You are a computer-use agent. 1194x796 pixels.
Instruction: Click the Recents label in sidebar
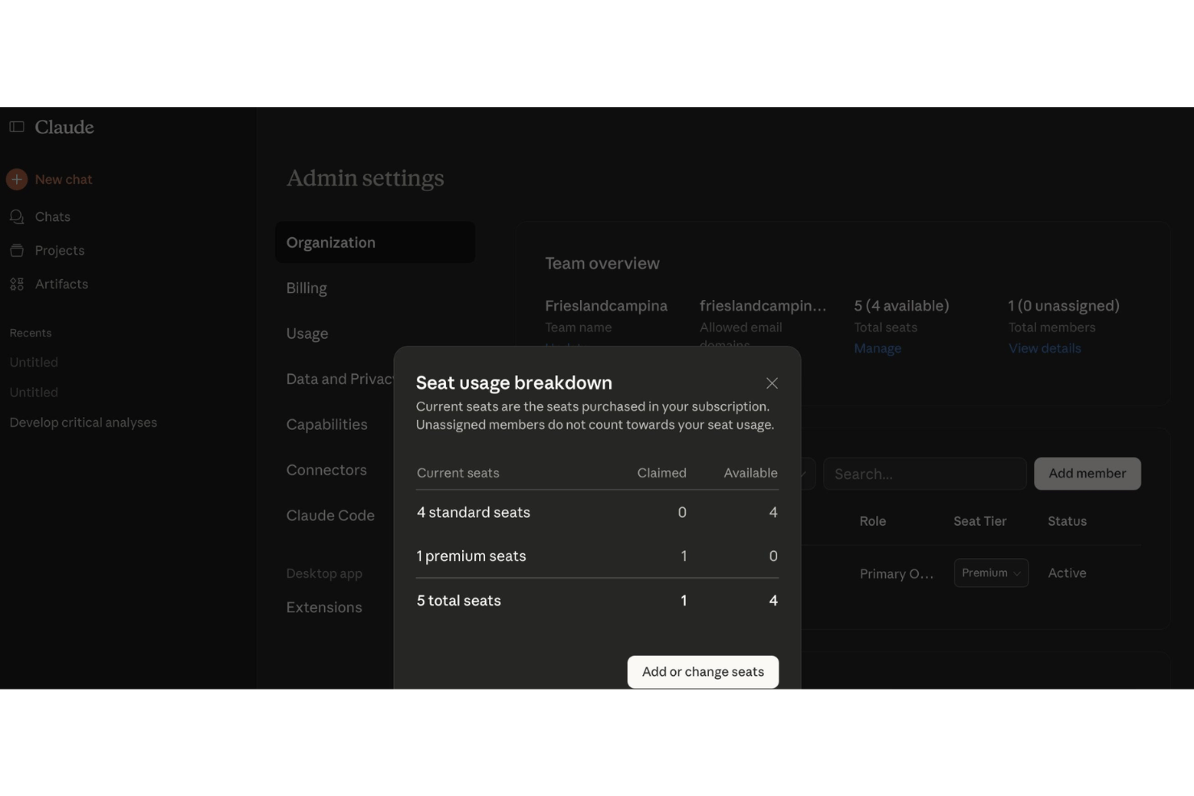click(31, 333)
